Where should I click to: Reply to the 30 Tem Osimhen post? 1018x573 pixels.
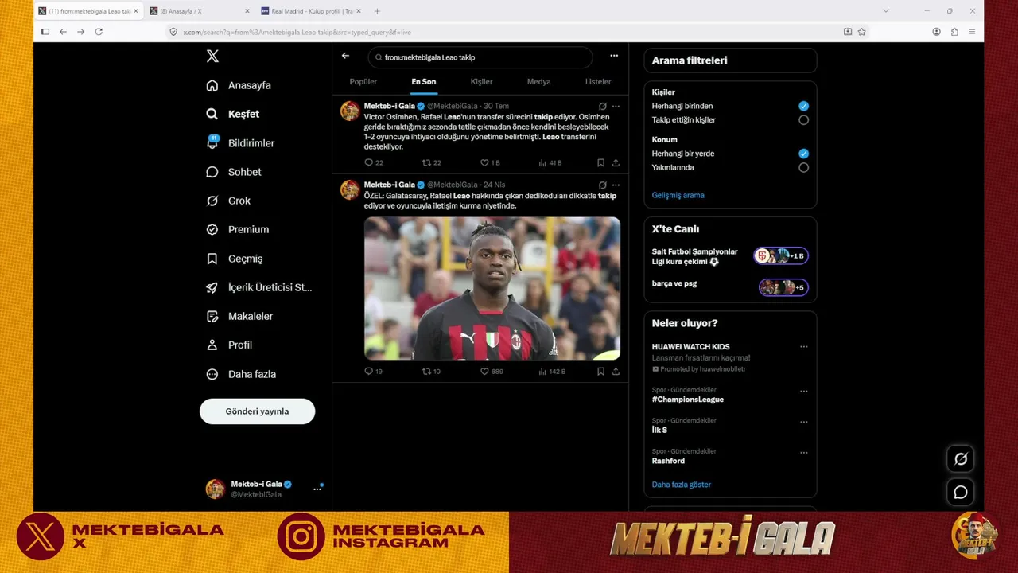pyautogui.click(x=368, y=162)
